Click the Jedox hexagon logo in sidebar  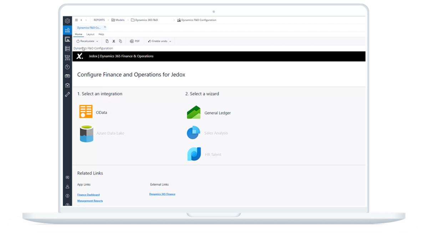point(67,21)
